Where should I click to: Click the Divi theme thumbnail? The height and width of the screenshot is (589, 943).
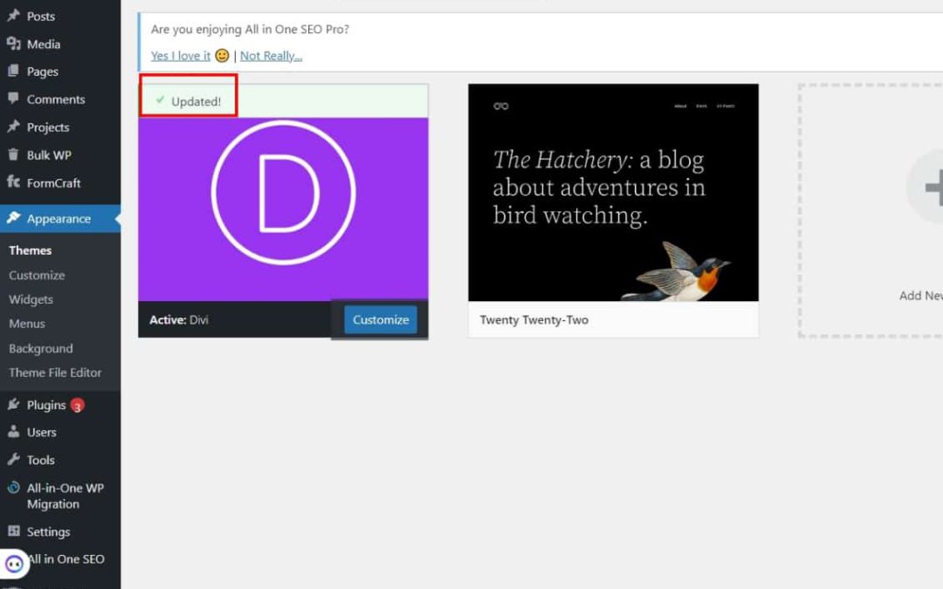point(283,209)
